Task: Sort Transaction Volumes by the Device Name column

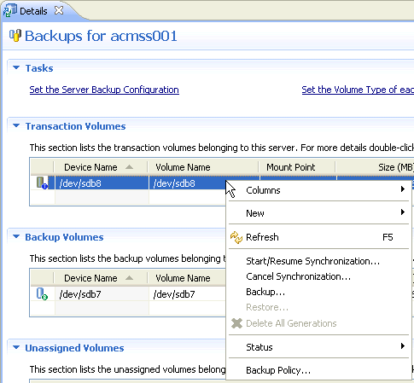Action: (x=100, y=167)
